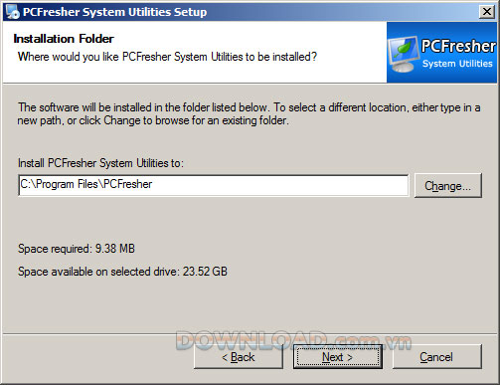Proceed with the Next > button
500x385 pixels.
click(x=338, y=357)
